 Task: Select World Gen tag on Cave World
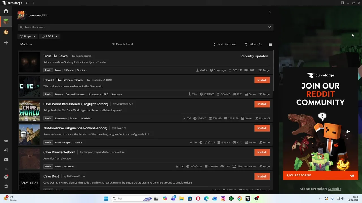click(86, 118)
